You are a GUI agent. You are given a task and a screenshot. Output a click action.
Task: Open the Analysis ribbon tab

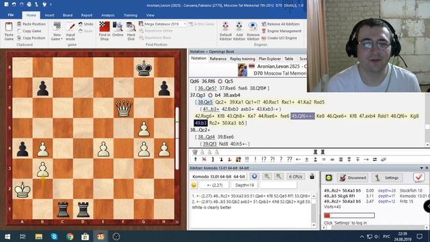click(107, 15)
